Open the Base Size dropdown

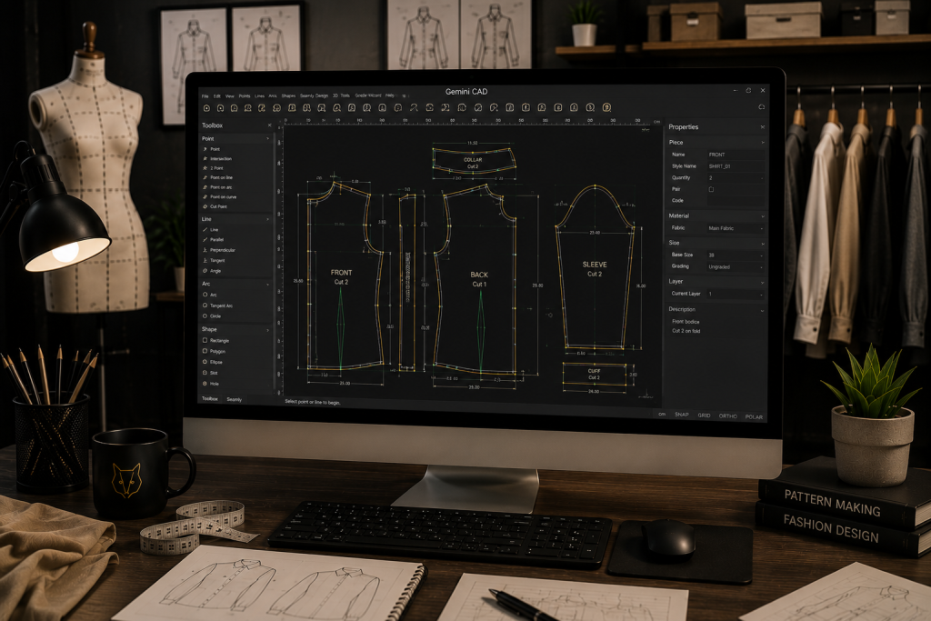[736, 255]
